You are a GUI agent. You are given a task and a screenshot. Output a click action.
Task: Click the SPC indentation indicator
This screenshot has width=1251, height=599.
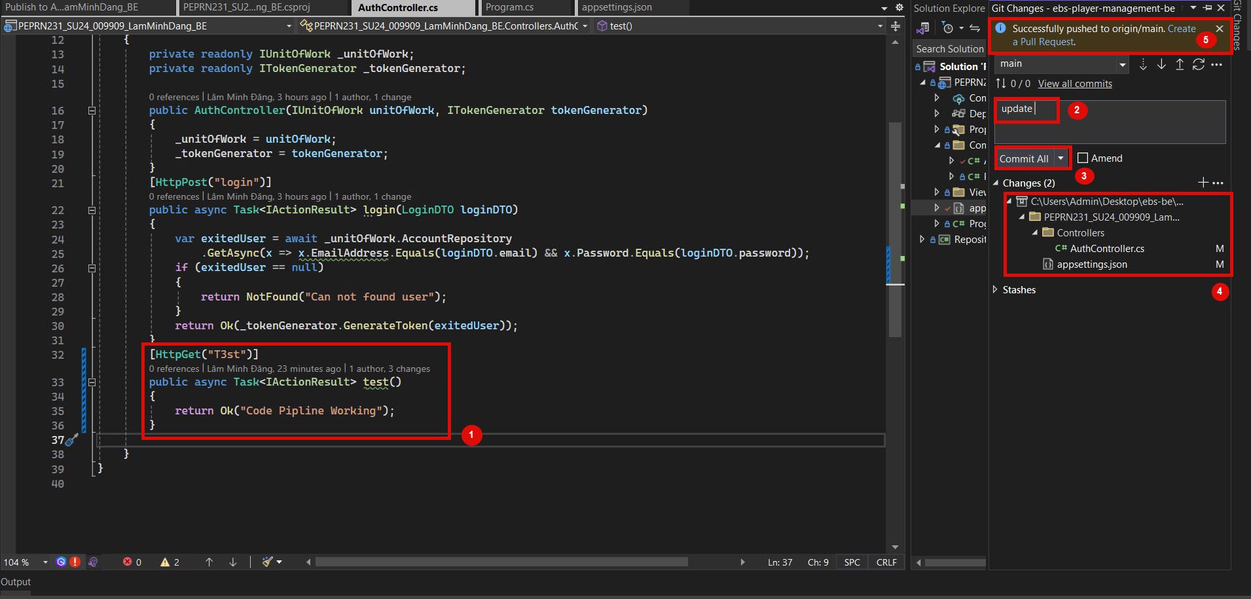pyautogui.click(x=852, y=562)
